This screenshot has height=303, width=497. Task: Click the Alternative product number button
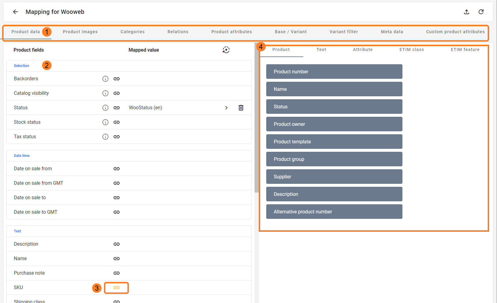tap(334, 212)
